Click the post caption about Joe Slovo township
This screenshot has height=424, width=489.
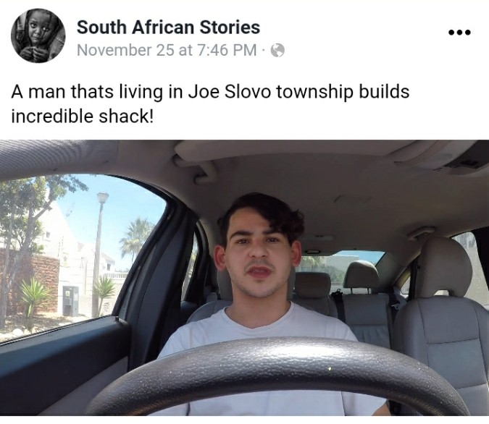point(210,104)
